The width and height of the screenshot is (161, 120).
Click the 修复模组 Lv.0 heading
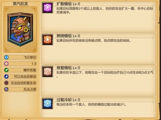coord(68,68)
